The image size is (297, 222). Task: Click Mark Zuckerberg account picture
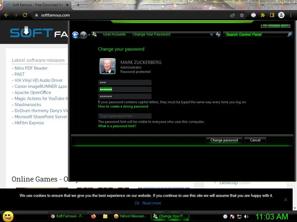tap(108, 66)
